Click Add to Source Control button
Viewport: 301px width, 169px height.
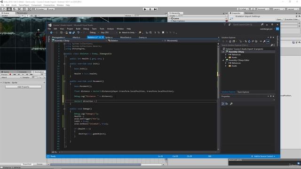point(263,156)
